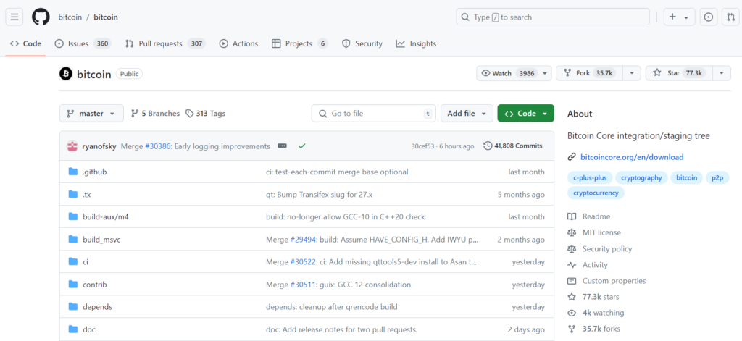The height and width of the screenshot is (341, 742).
Task: Click the #30522 merge link
Action: tap(303, 261)
